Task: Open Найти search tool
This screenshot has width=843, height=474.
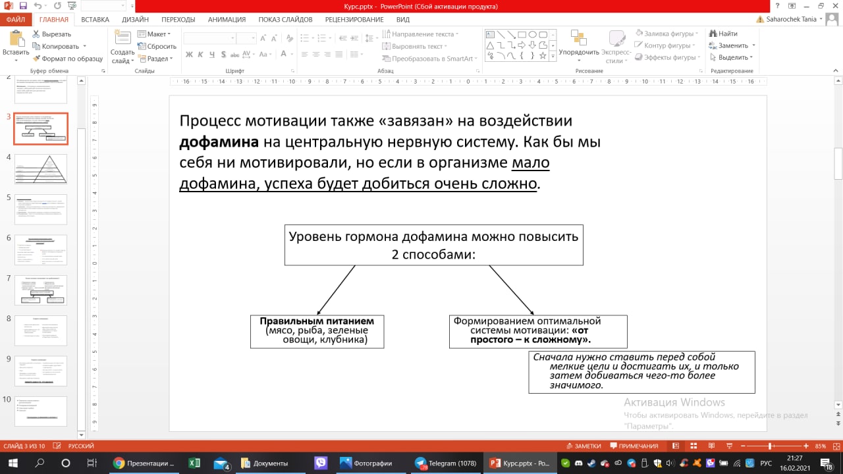Action: pyautogui.click(x=723, y=34)
